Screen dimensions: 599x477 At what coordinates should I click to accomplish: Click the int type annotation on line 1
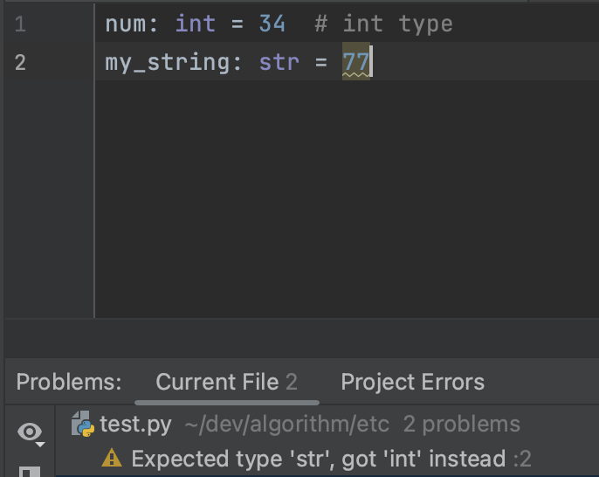click(196, 24)
